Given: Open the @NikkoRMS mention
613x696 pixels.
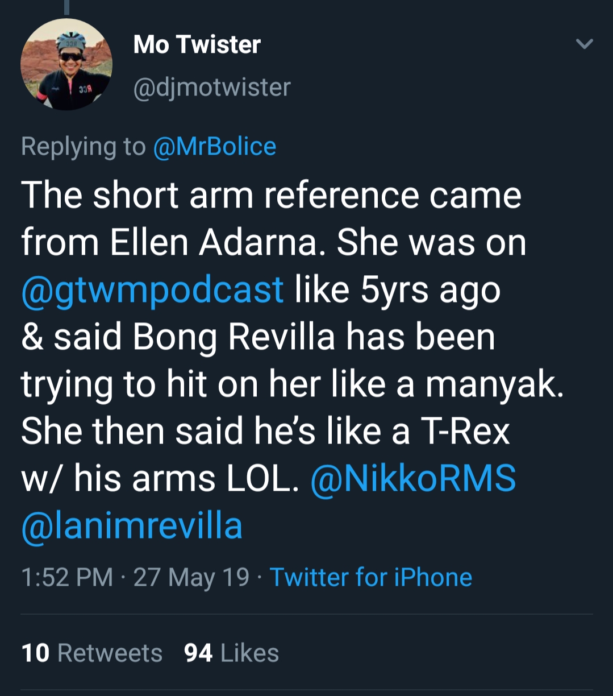Looking at the screenshot, I should point(413,478).
